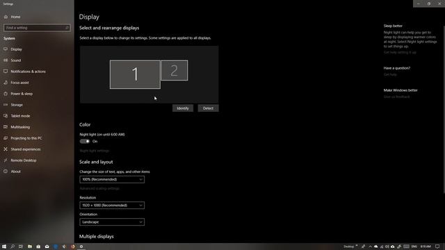Click the Projecting to this PC icon
The image size is (445, 250).
click(6, 137)
